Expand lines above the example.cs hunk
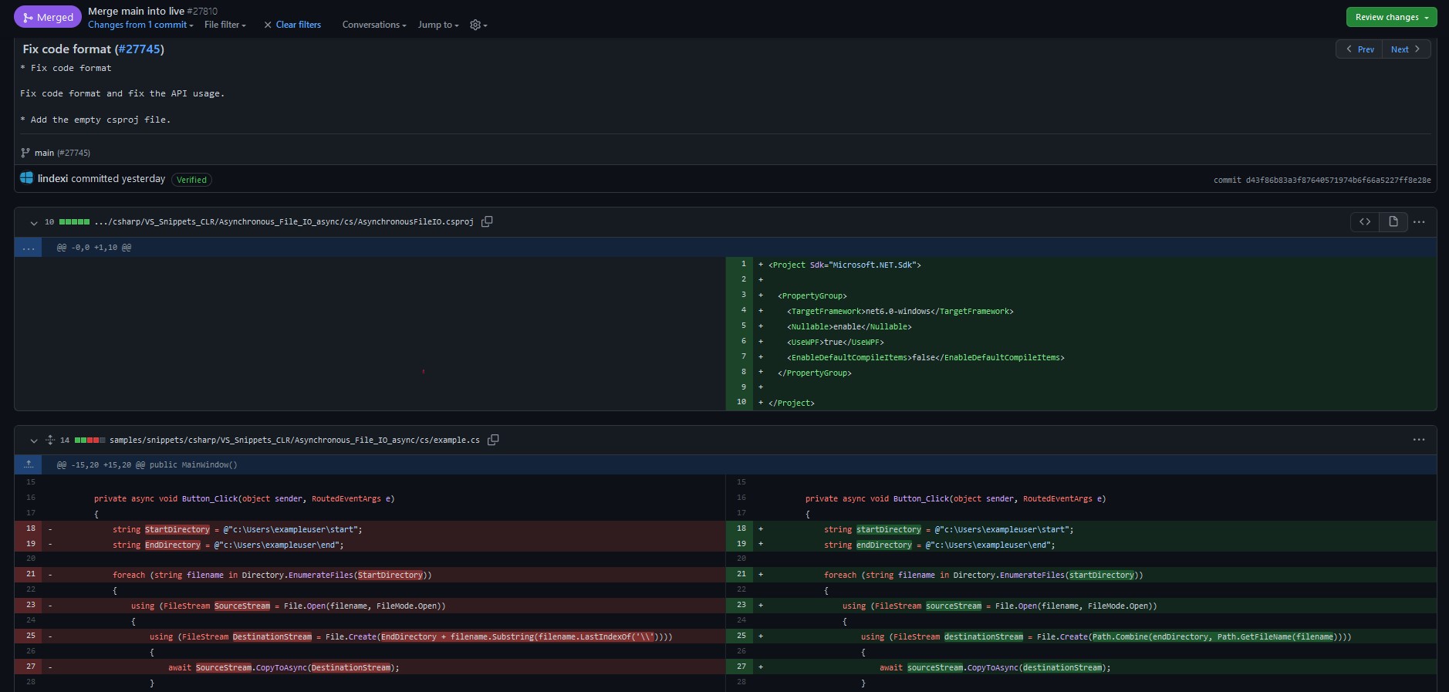Screen dimensions: 1449x692 29,464
